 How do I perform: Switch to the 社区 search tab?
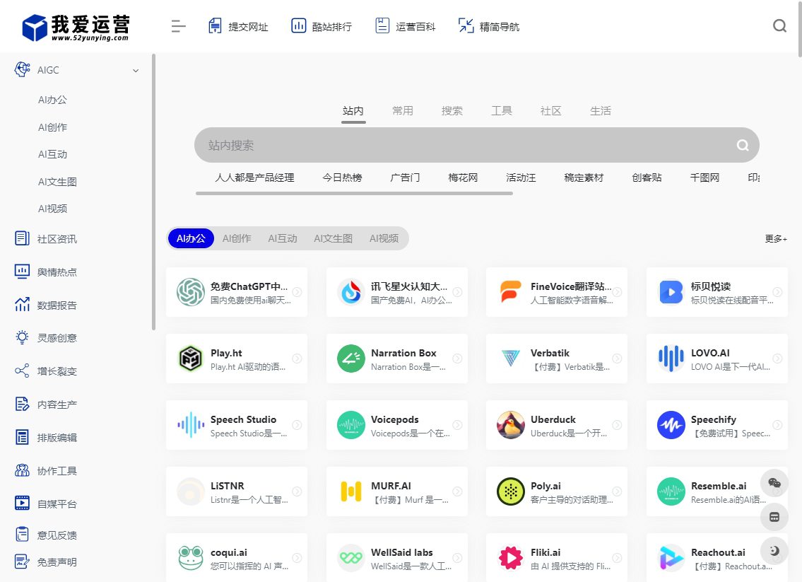pyautogui.click(x=551, y=110)
